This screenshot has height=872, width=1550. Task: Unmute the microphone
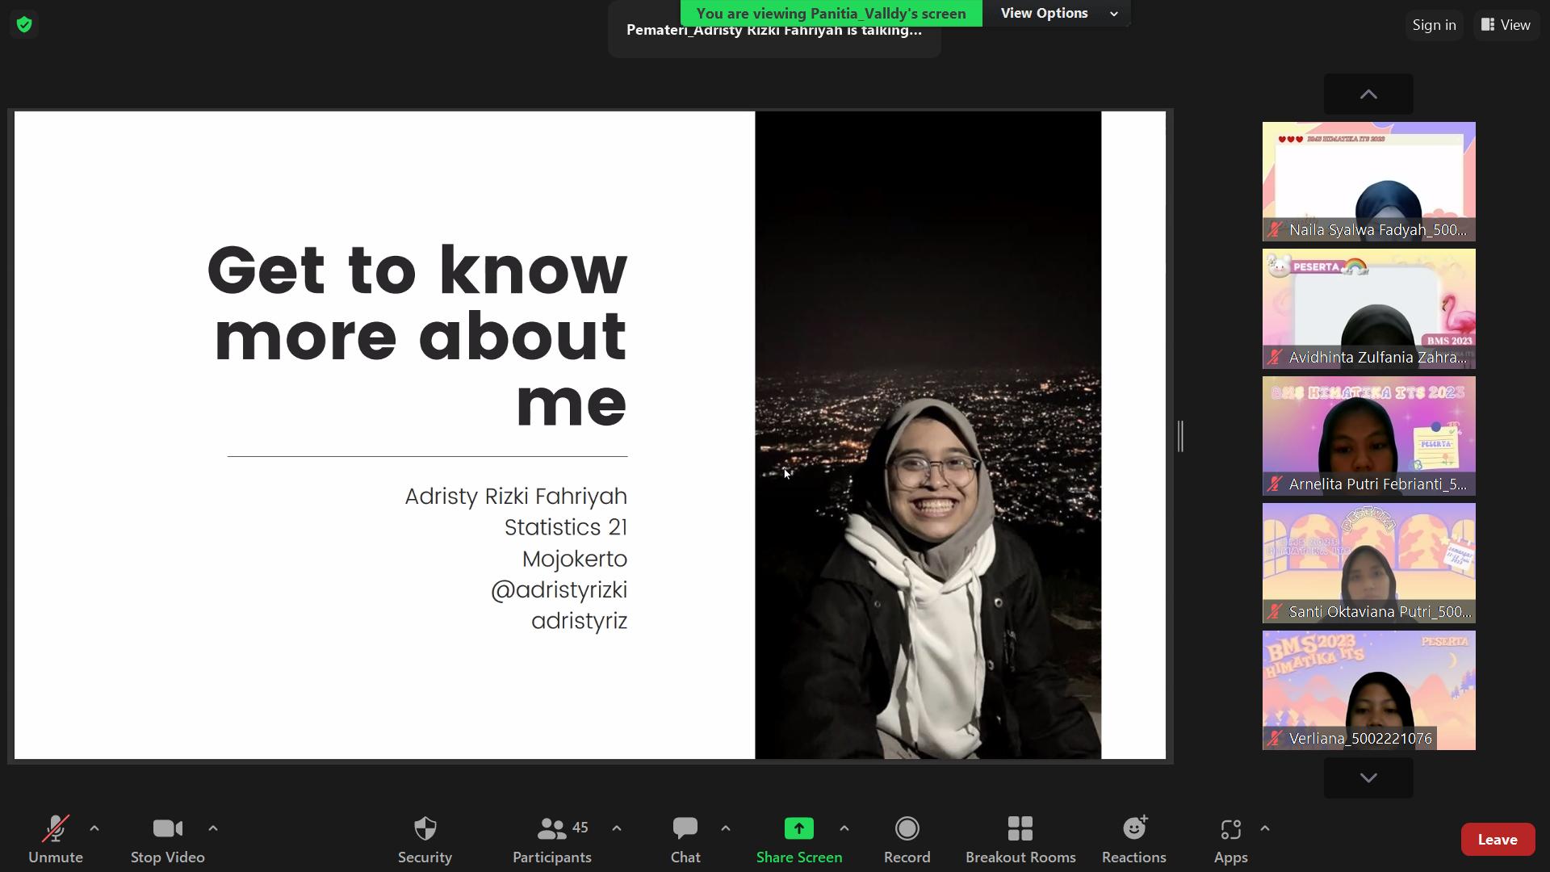click(56, 829)
